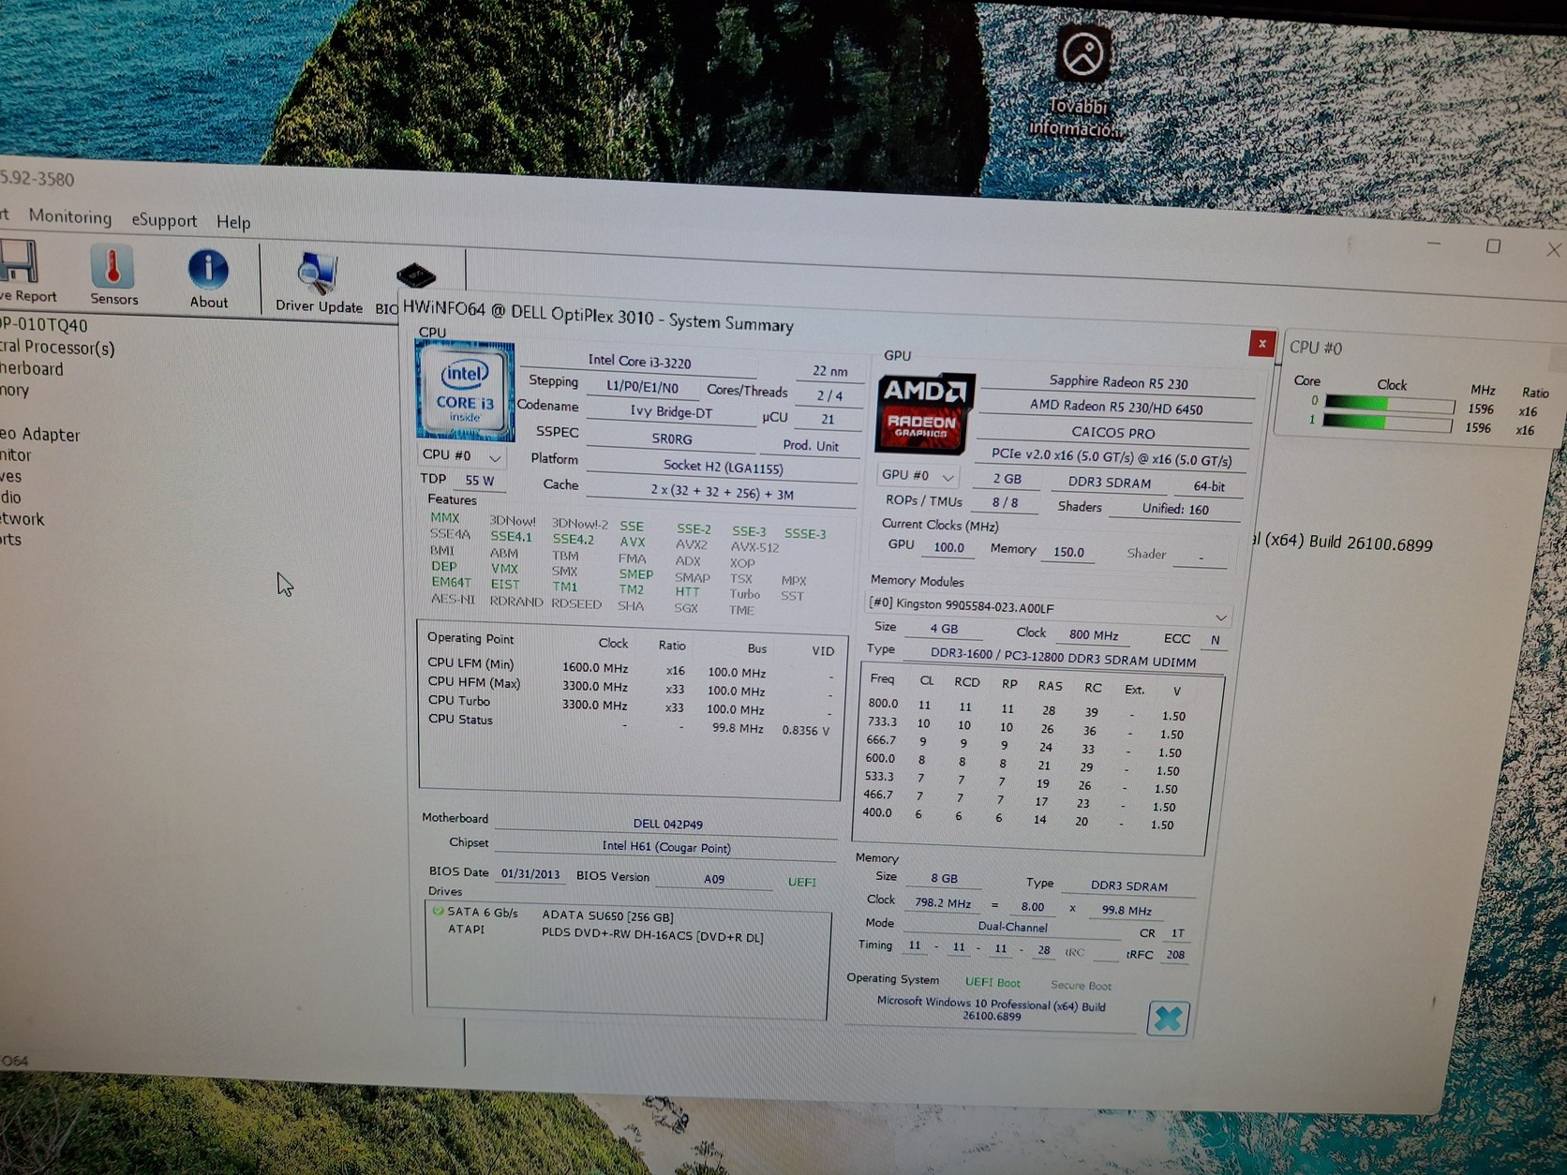Click the blue X button in System Summary

1168,1018
